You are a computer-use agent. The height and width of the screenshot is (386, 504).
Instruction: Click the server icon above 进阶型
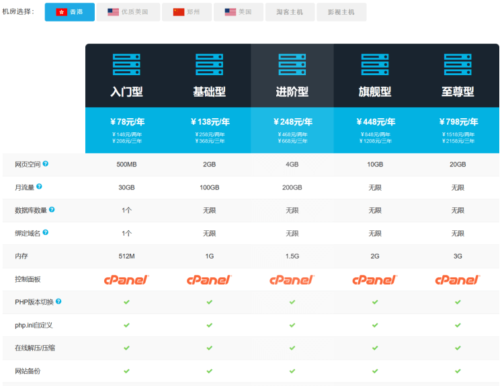pyautogui.click(x=292, y=64)
